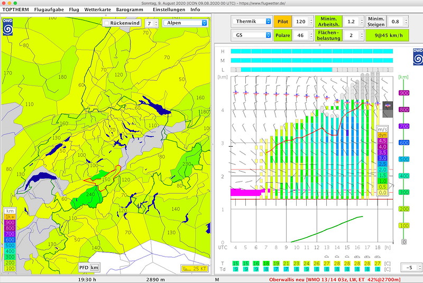Enable the Rückenwind checkbox
The height and width of the screenshot is (283, 423).
pyautogui.click(x=107, y=23)
